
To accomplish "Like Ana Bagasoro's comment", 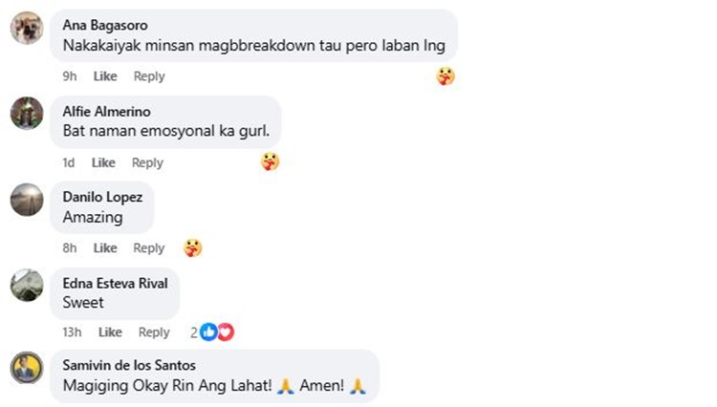I will pos(105,76).
